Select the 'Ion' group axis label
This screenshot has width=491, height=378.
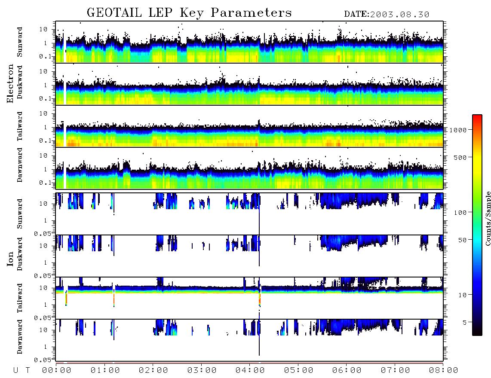point(10,259)
